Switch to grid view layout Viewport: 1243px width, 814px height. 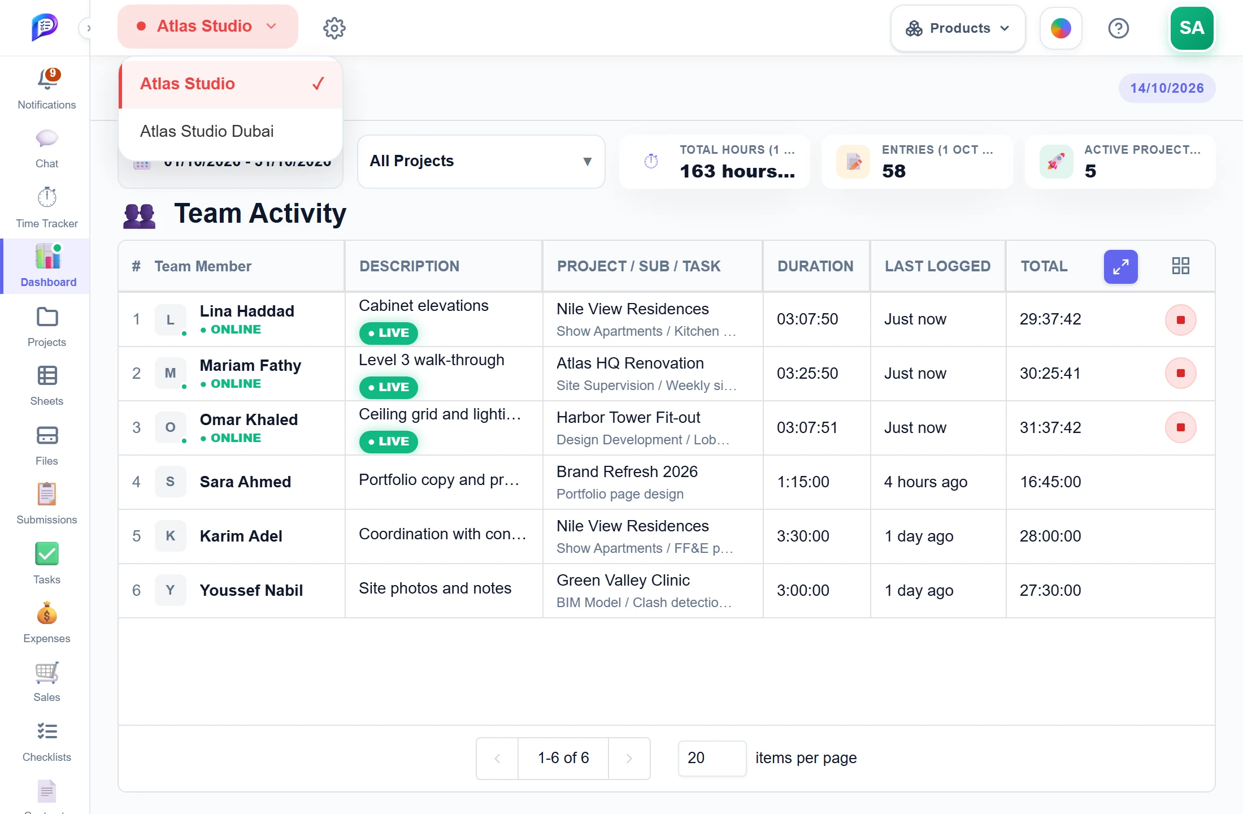1181,266
